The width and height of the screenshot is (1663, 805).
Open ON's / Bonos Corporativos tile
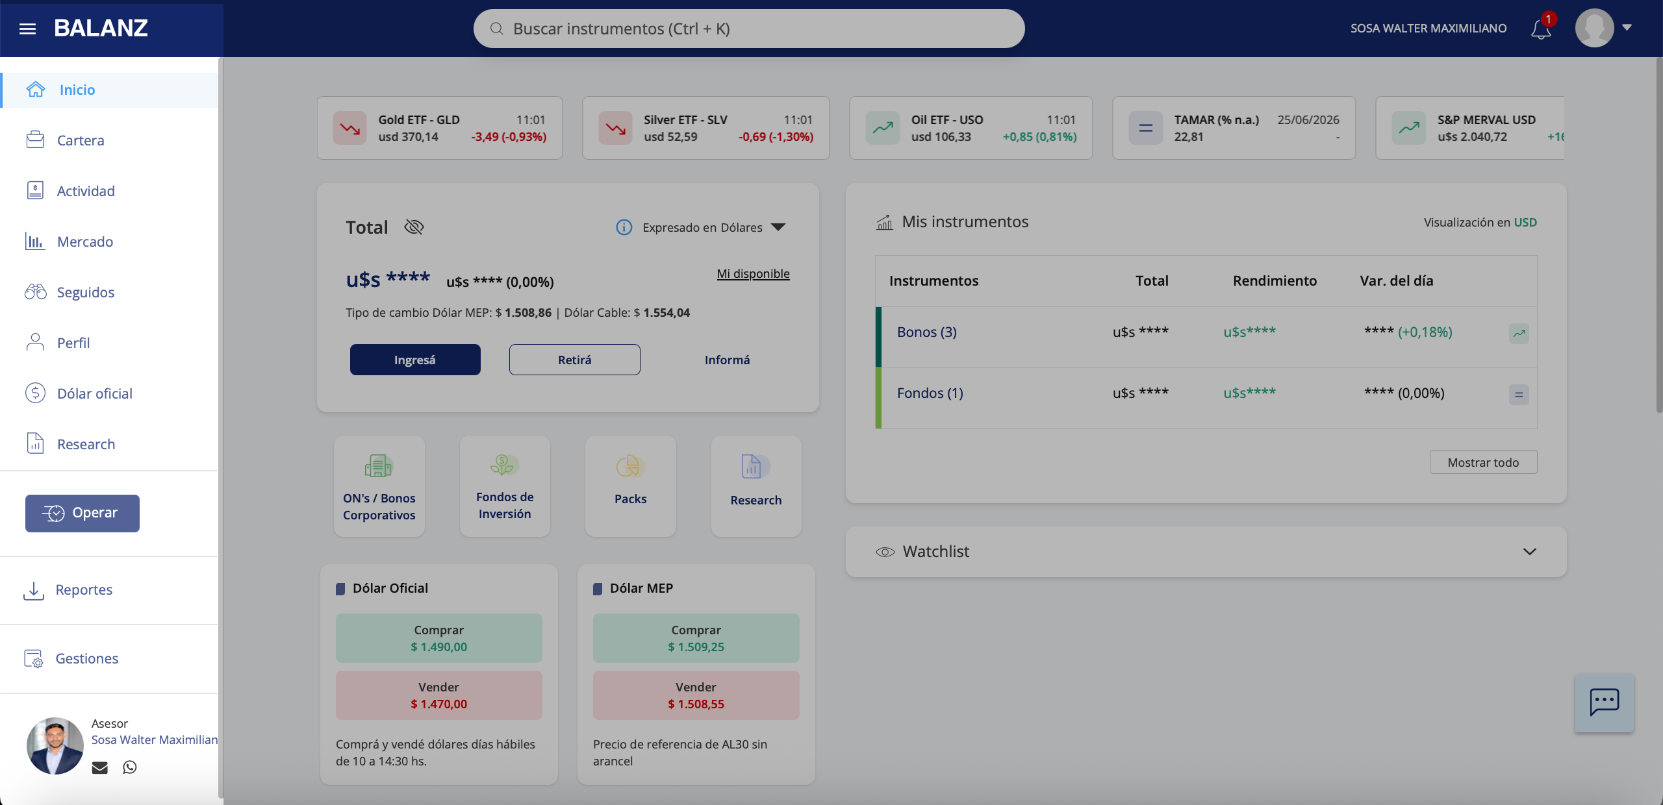379,486
